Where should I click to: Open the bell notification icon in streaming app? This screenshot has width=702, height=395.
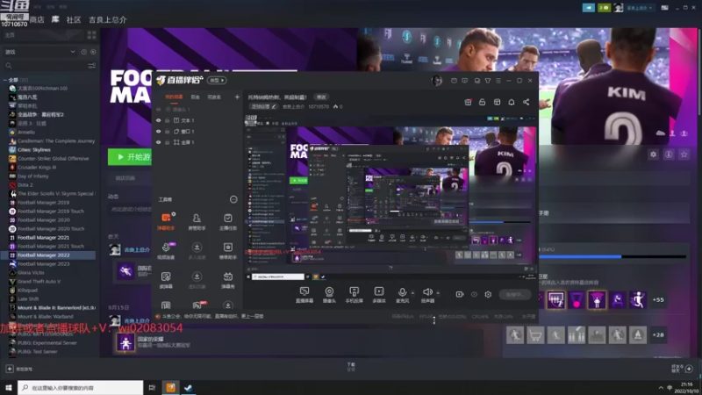click(512, 102)
